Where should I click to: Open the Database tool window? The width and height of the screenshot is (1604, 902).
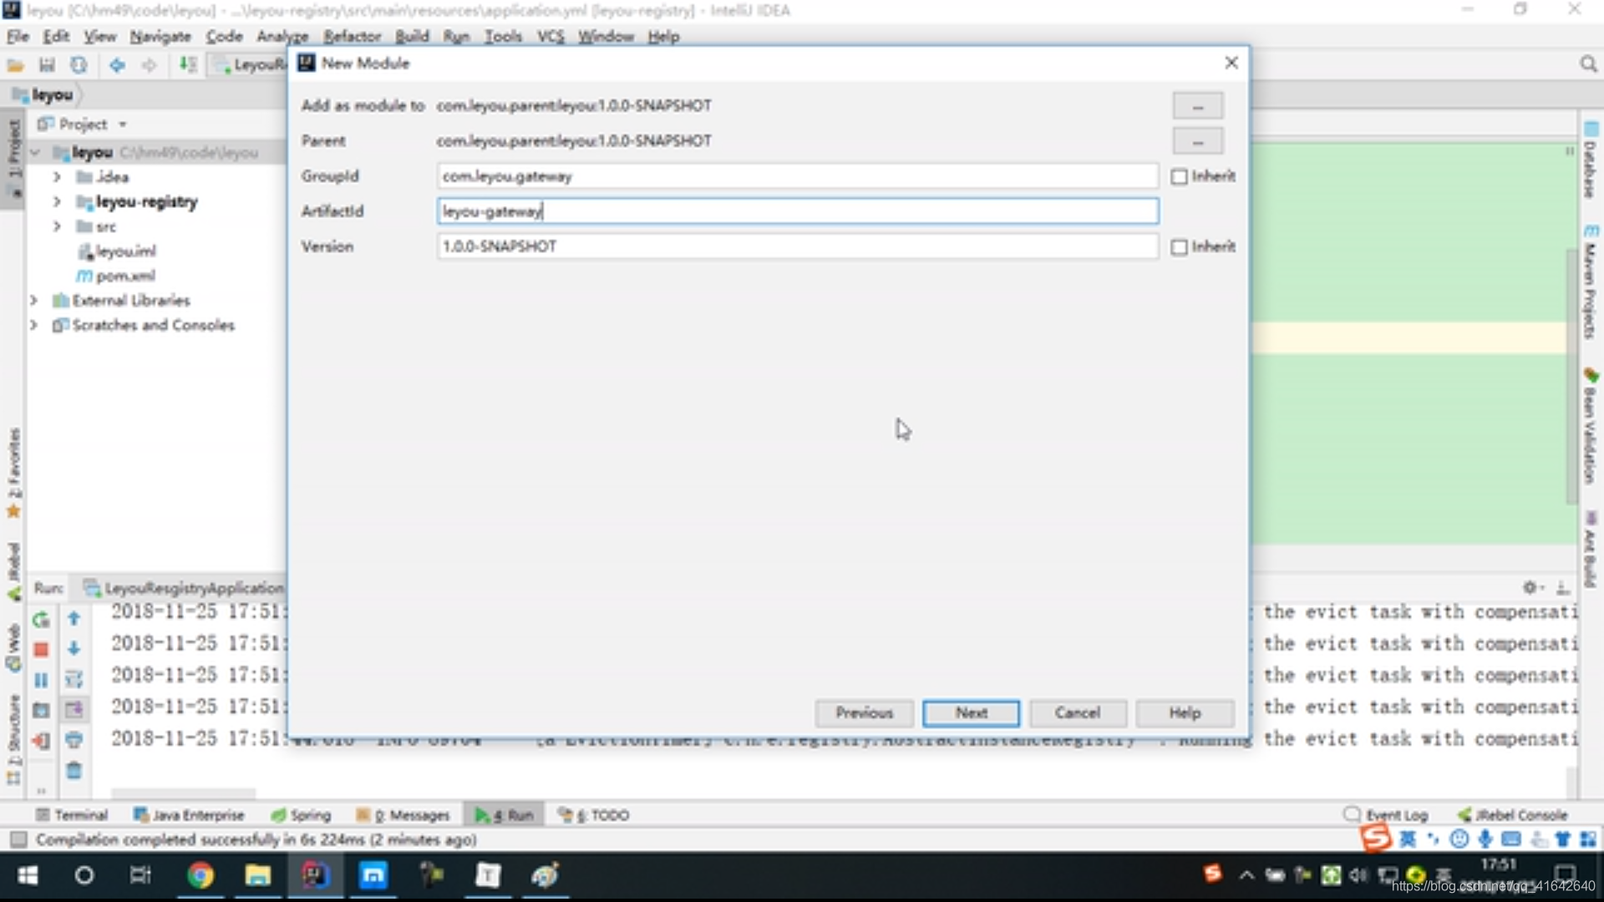1590,160
